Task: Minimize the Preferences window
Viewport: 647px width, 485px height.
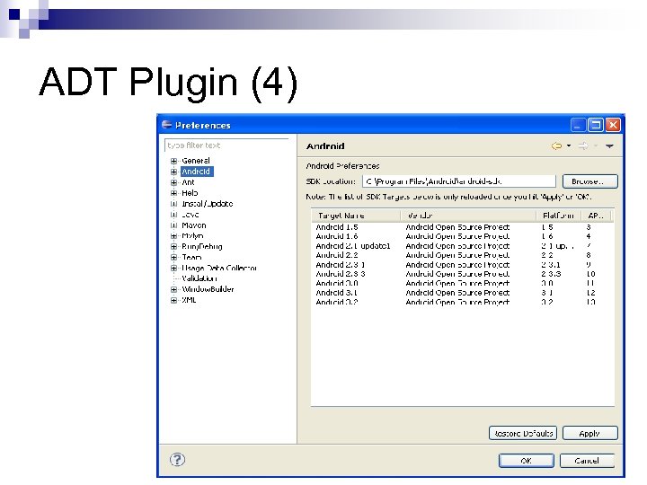Action: [x=578, y=125]
